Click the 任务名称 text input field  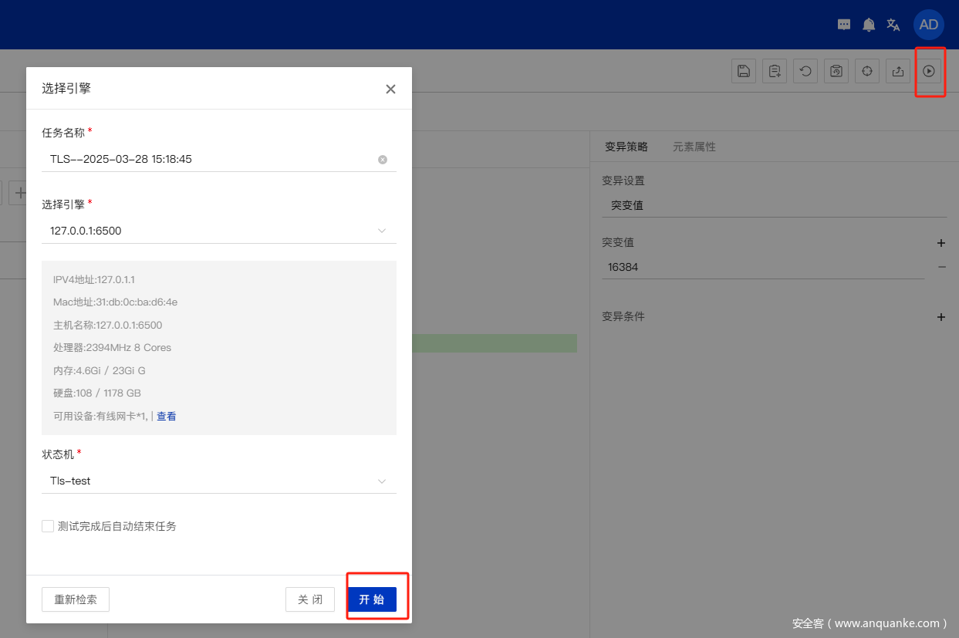tap(208, 159)
